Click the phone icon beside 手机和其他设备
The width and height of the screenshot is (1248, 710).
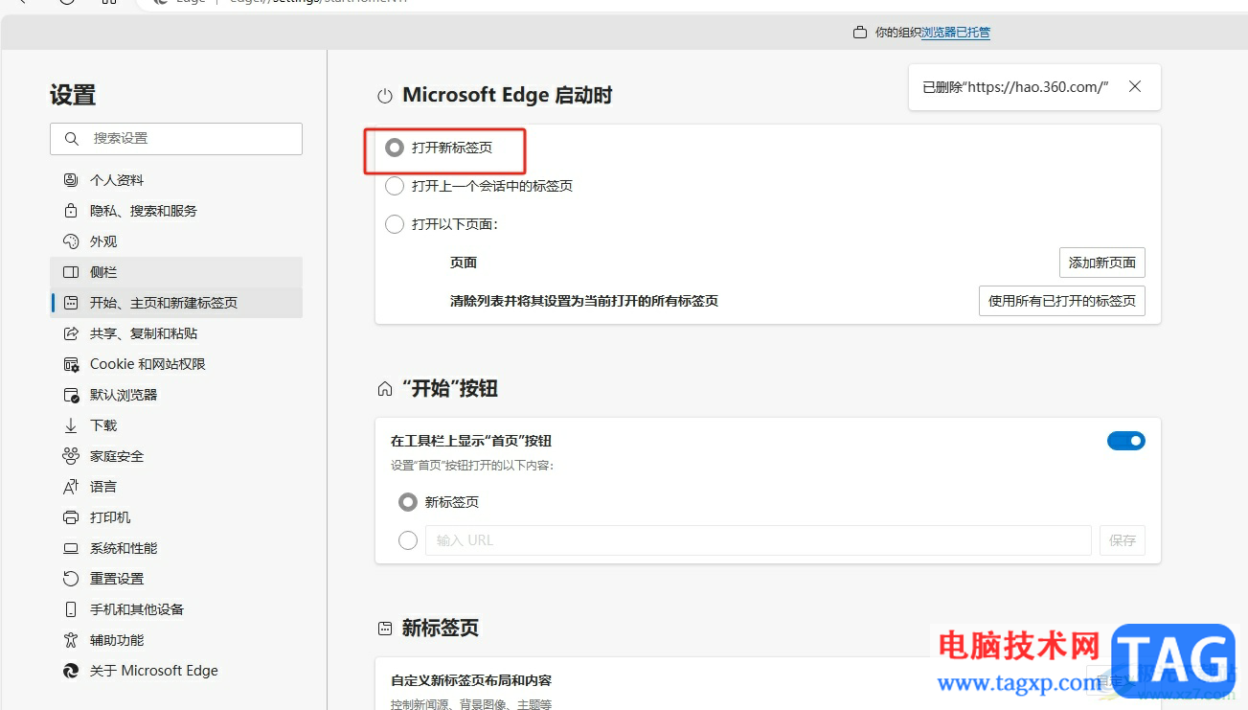(71, 609)
